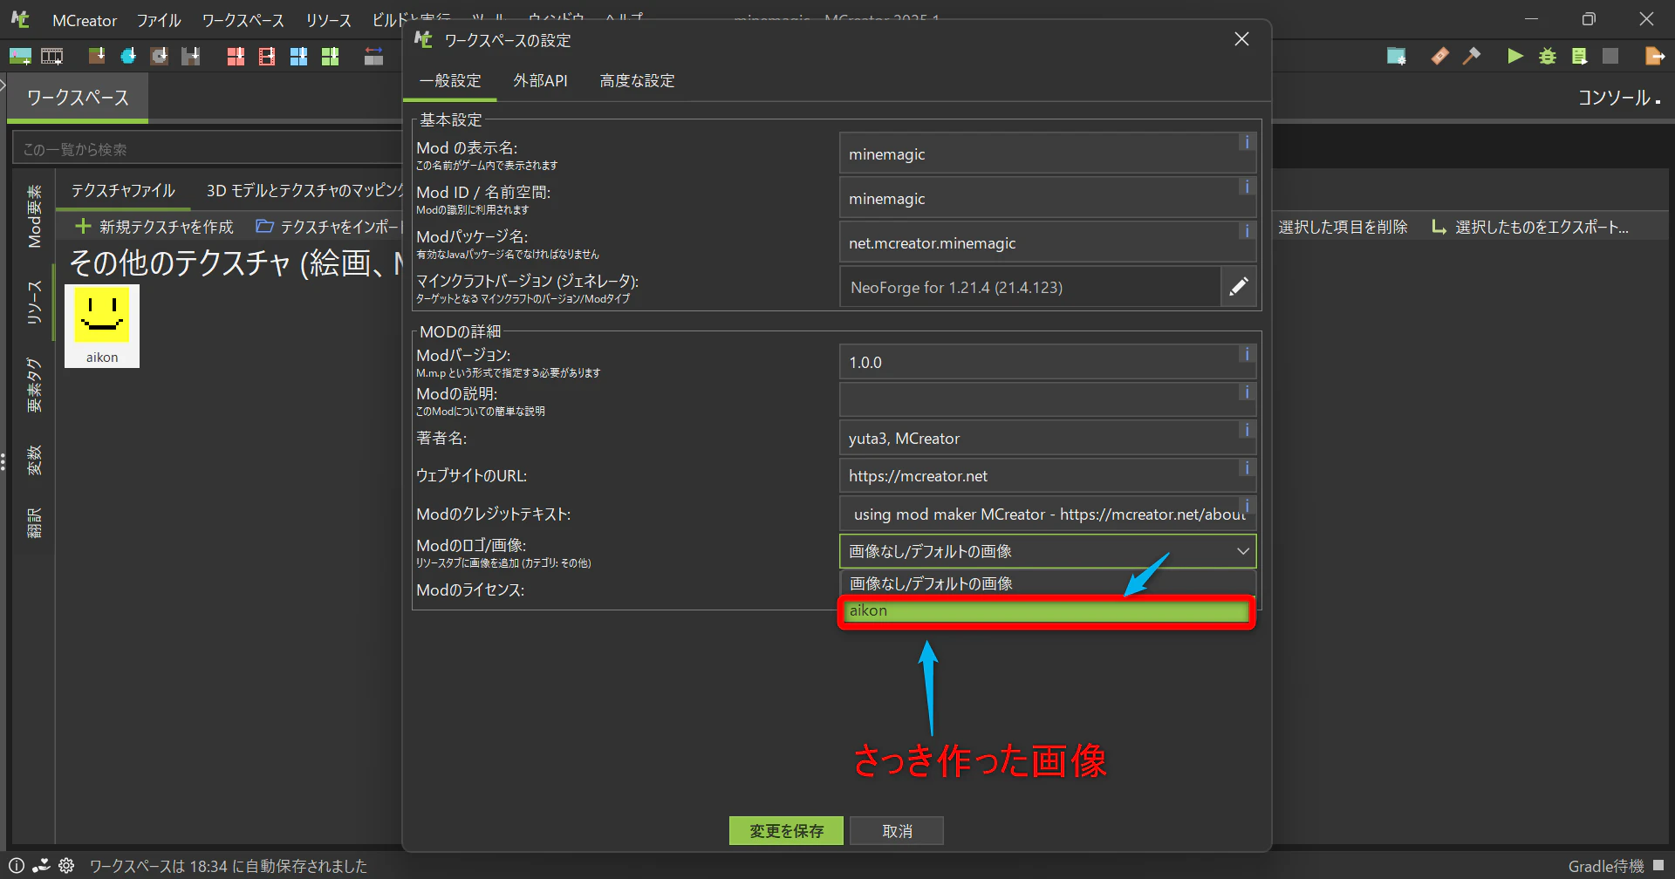Click the ワークスペース main tab

click(x=78, y=98)
